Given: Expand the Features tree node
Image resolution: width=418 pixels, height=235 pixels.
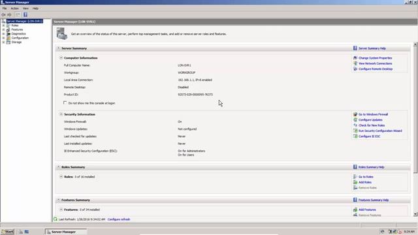Looking at the screenshot, I should click(3, 29).
